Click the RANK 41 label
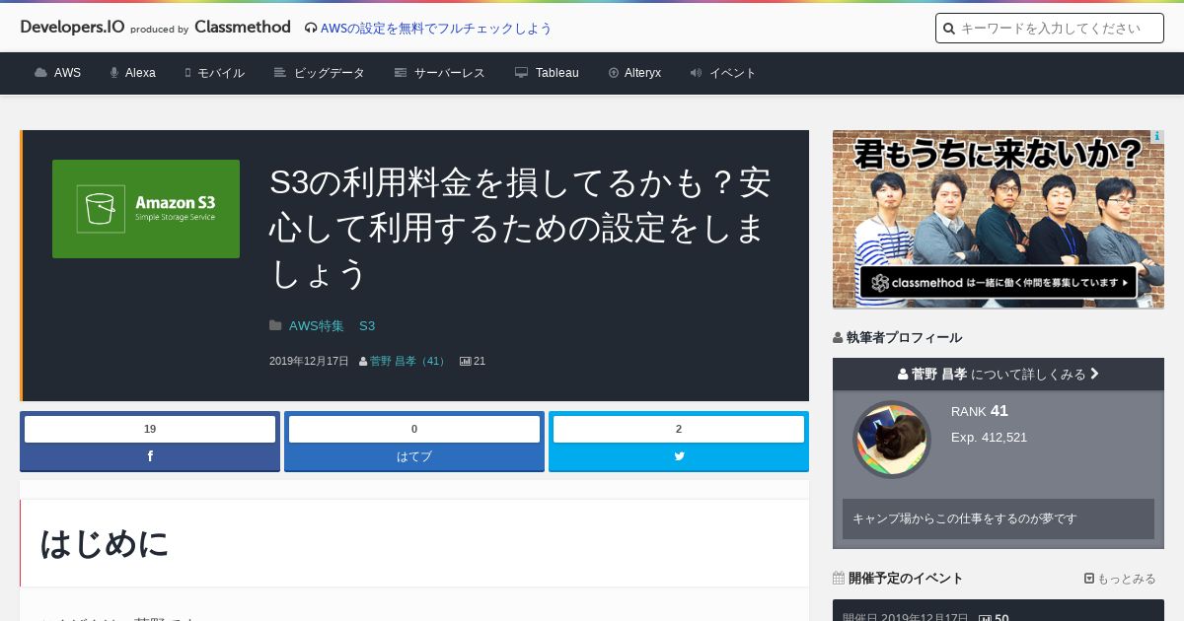This screenshot has height=621, width=1184. [x=980, y=411]
